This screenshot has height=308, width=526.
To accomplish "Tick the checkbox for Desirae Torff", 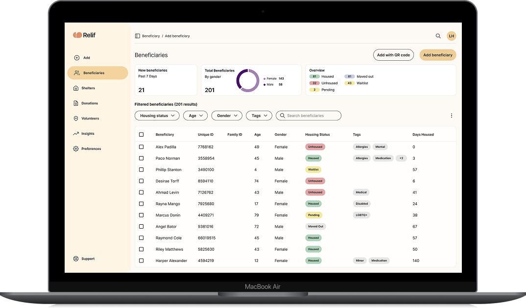I will point(141,181).
